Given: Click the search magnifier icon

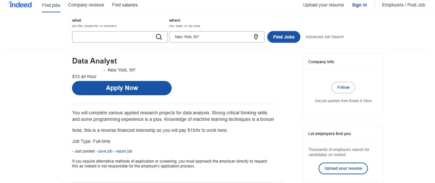Looking at the screenshot, I should [159, 37].
